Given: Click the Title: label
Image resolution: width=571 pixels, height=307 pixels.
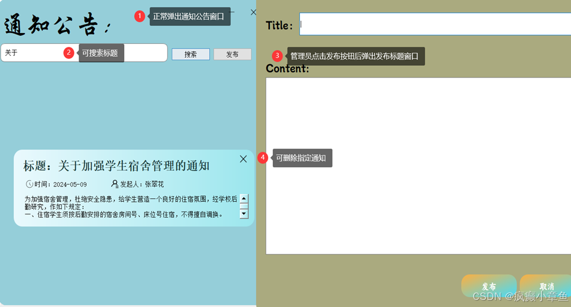Looking at the screenshot, I should [x=279, y=25].
